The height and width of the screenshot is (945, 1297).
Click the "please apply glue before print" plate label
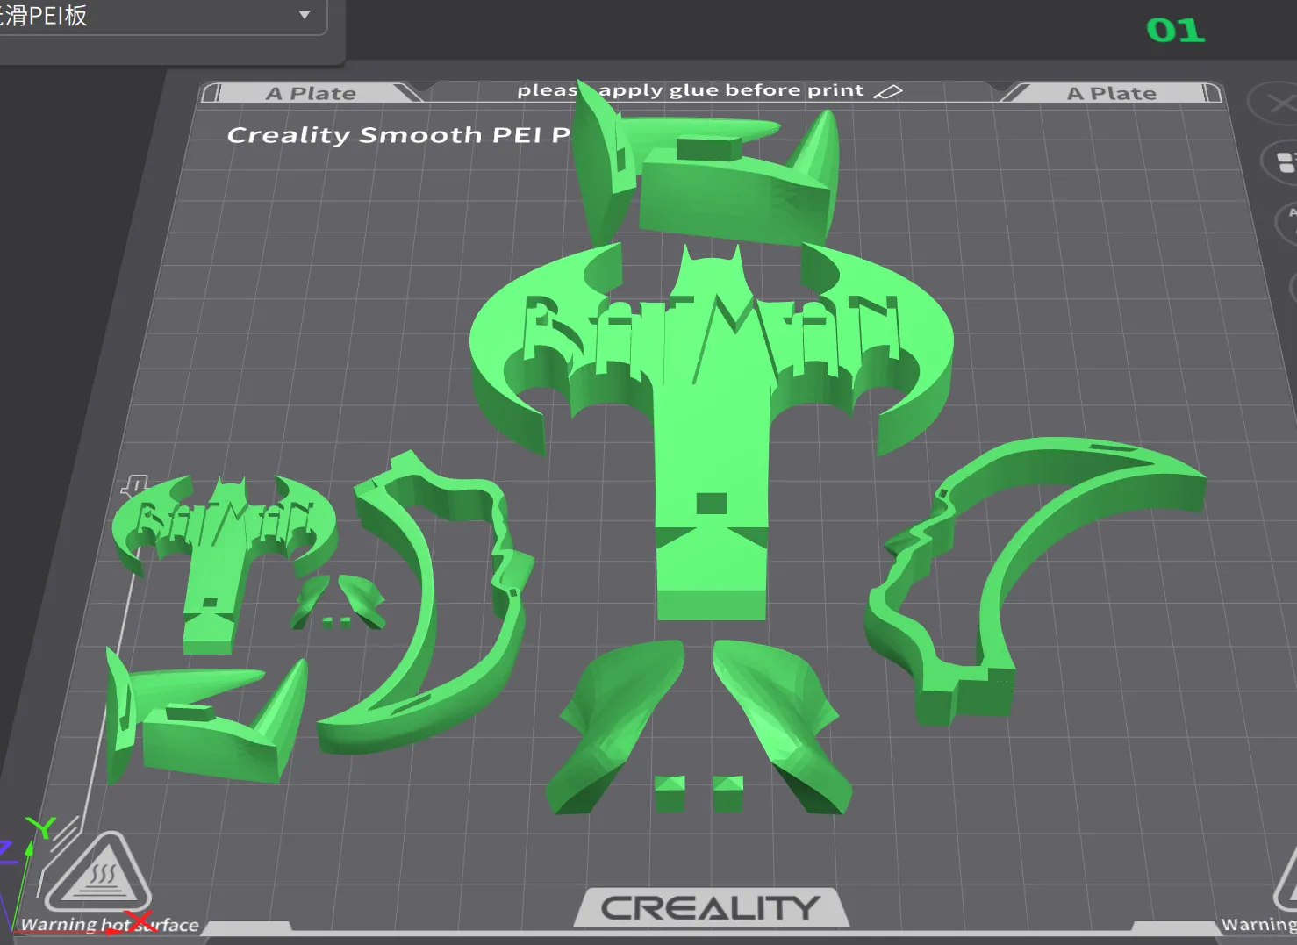(691, 90)
